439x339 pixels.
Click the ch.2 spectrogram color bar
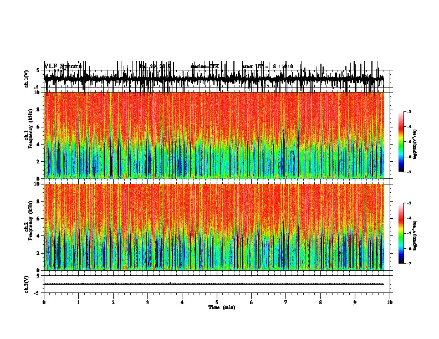[401, 233]
